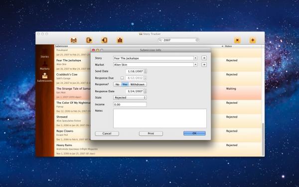Viewport: 299px width, 187px height.
Task: Confirm with the OK button
Action: [194, 133]
